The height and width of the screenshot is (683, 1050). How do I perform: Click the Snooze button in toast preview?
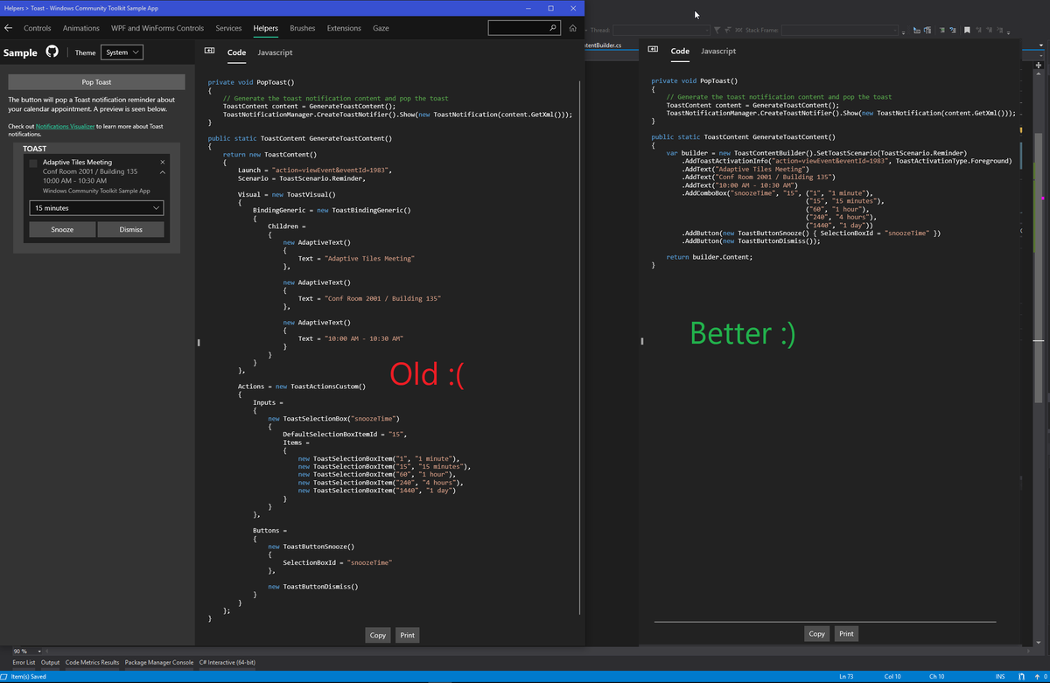pyautogui.click(x=62, y=229)
